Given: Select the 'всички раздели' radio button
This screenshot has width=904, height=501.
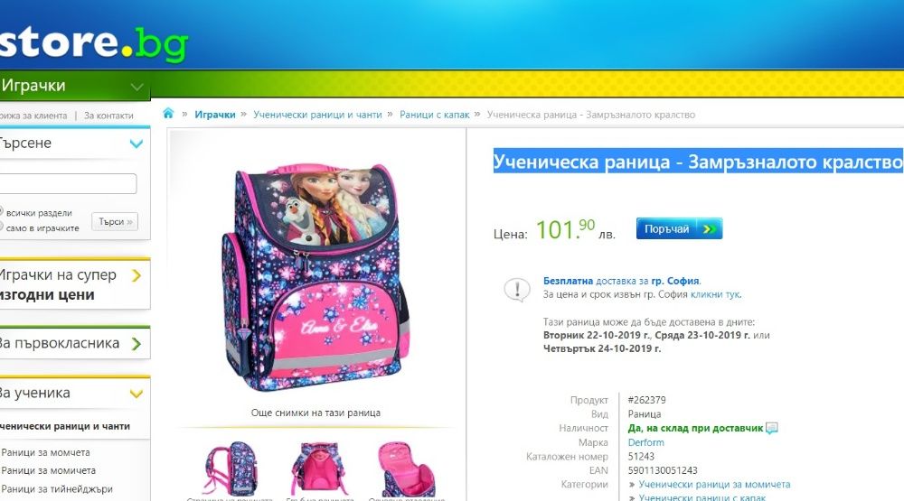Looking at the screenshot, I should 1,212.
